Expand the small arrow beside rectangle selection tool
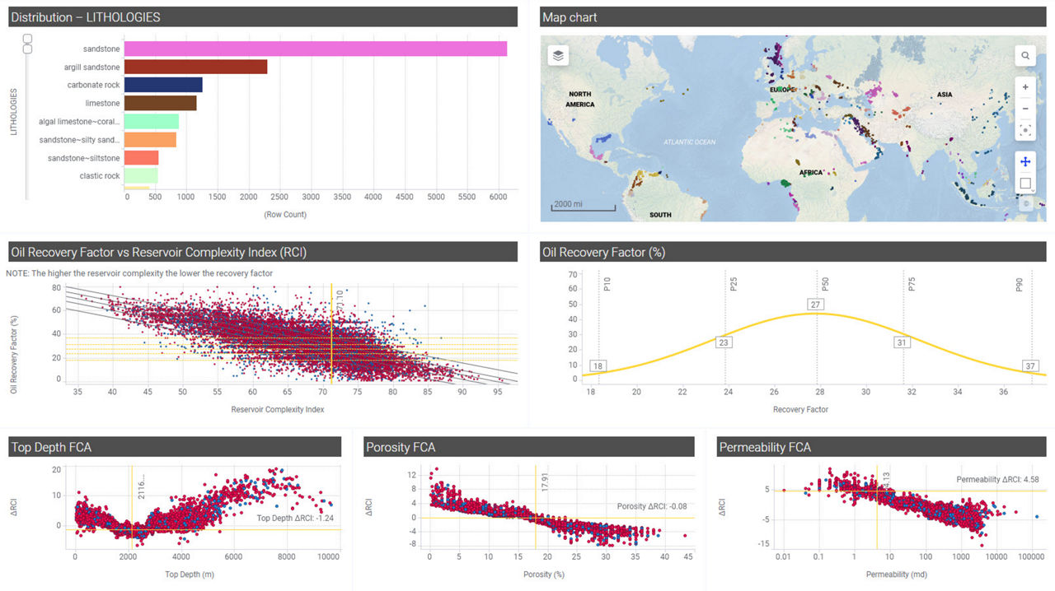 1034,190
